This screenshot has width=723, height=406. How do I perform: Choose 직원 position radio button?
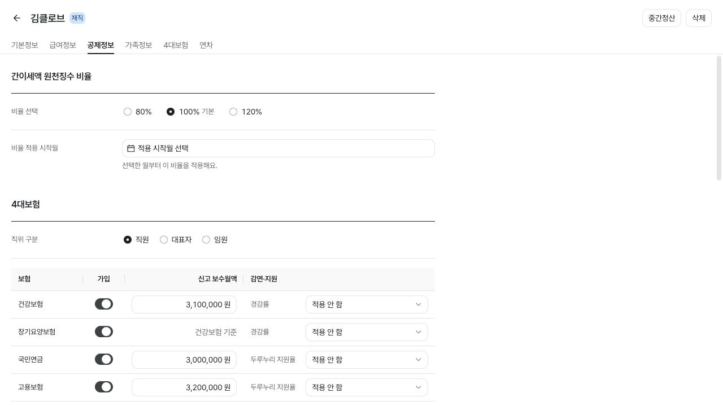[128, 240]
